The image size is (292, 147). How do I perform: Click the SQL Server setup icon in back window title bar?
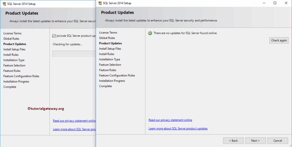point(4,4)
